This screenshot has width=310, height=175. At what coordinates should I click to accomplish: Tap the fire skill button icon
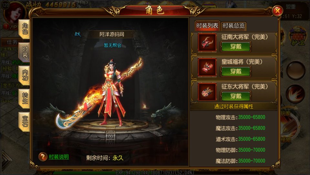point(295,94)
